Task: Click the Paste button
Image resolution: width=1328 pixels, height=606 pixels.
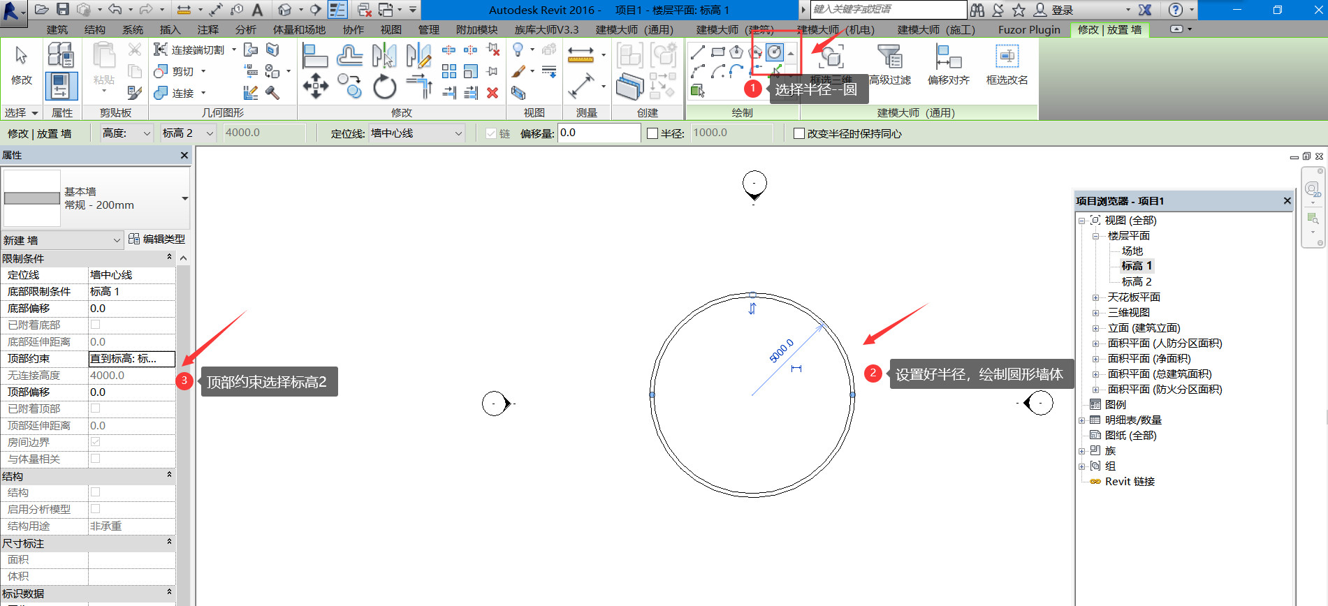Action: tap(104, 66)
